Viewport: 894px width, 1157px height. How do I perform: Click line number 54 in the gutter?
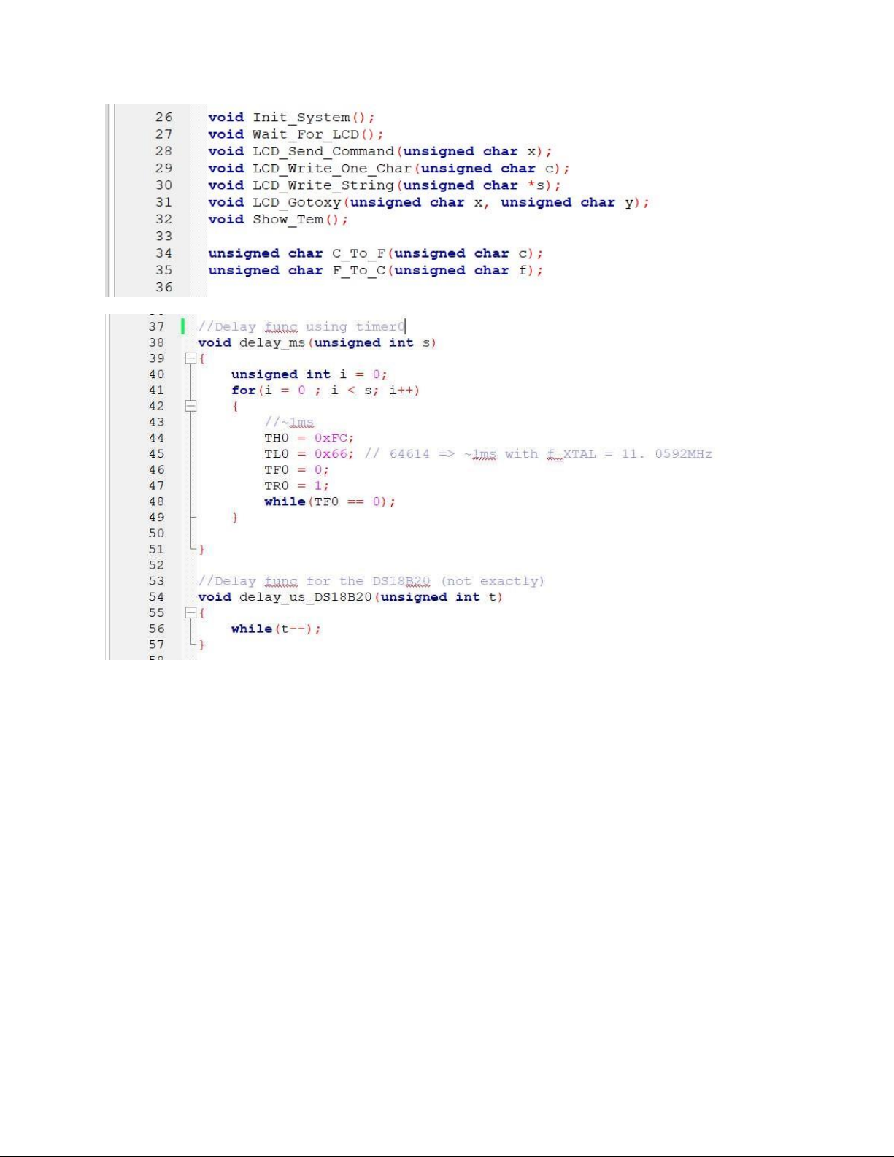[157, 597]
